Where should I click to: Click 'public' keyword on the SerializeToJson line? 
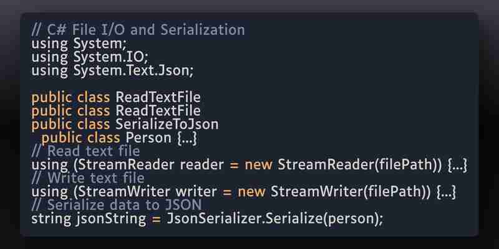pos(52,125)
